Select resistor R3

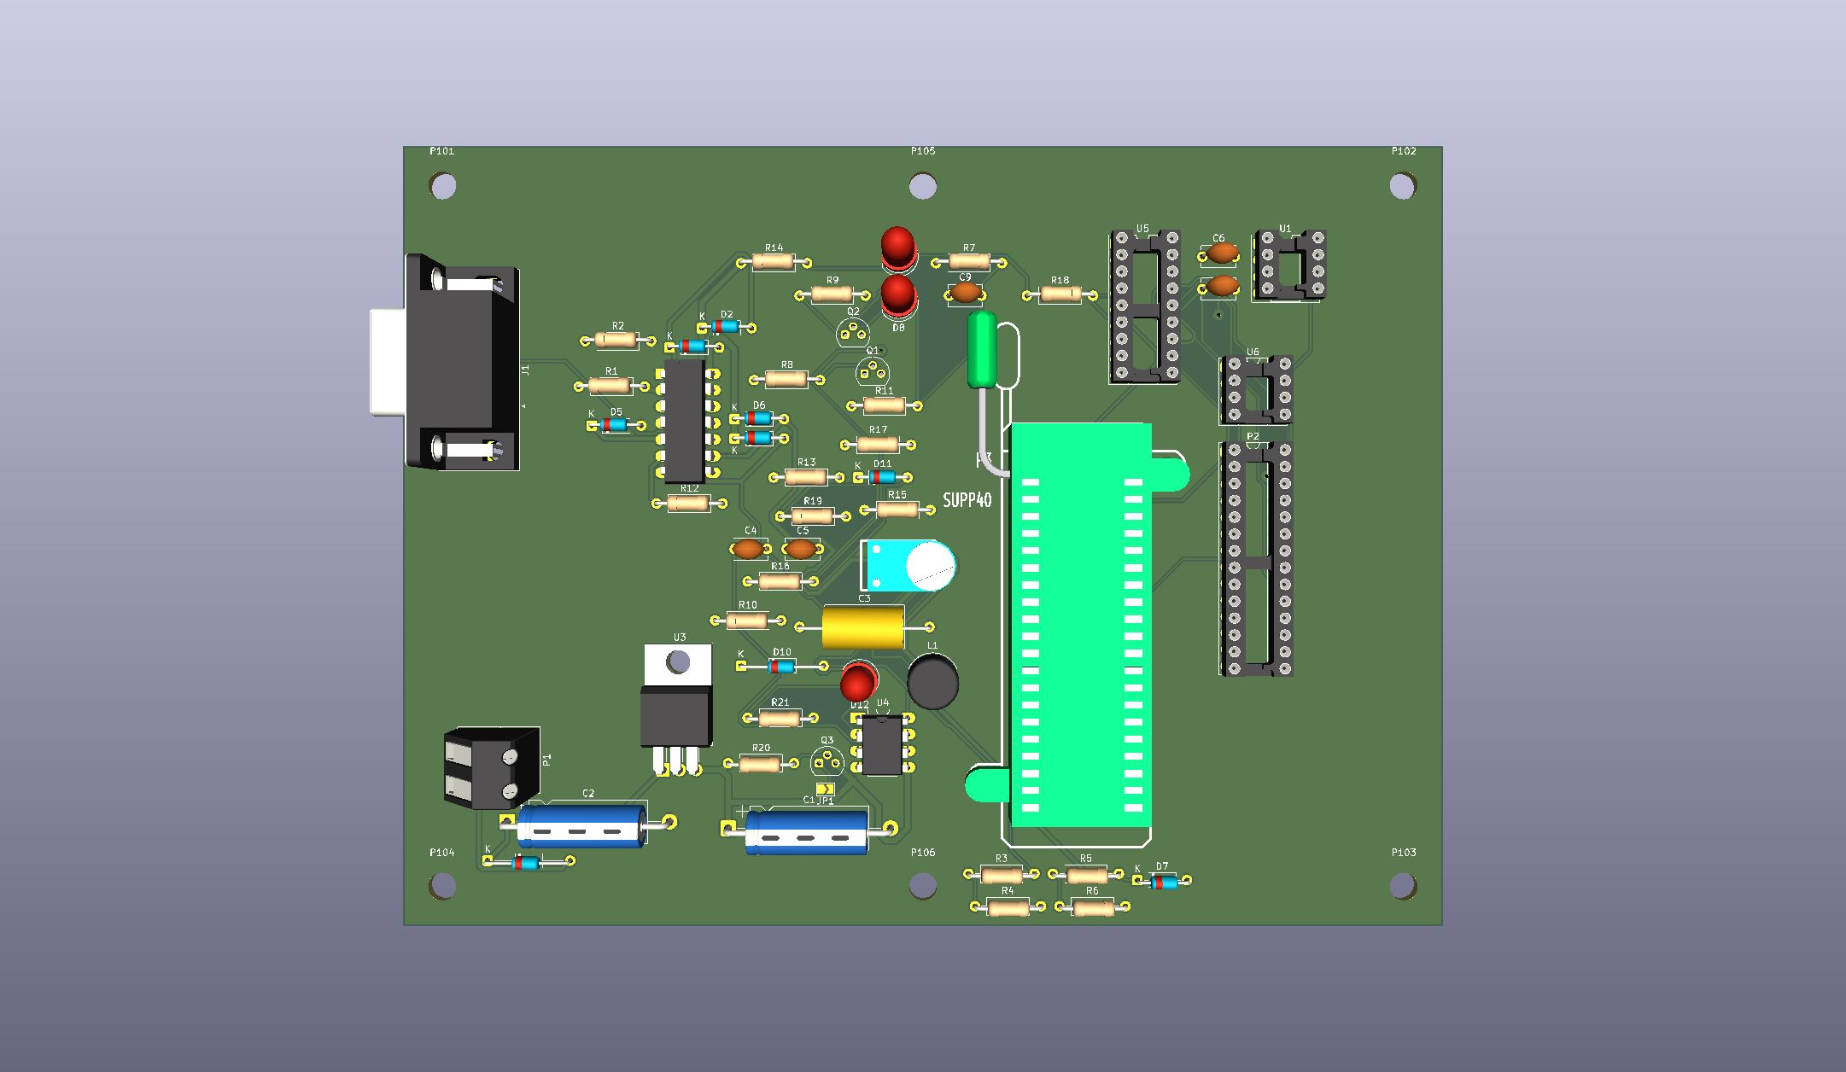click(x=1002, y=874)
